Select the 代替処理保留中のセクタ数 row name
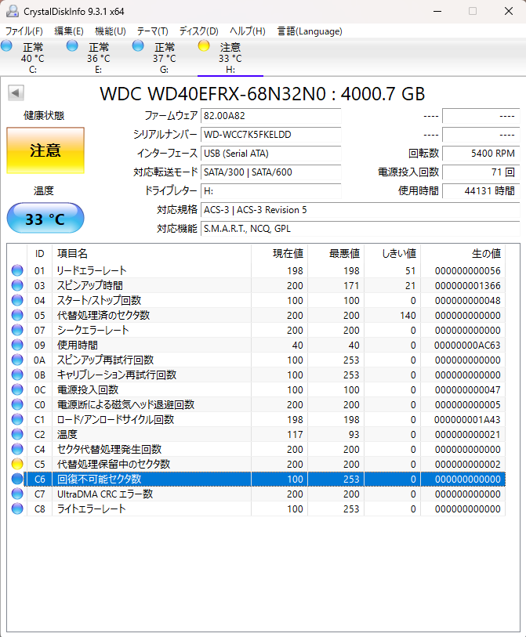 point(114,464)
